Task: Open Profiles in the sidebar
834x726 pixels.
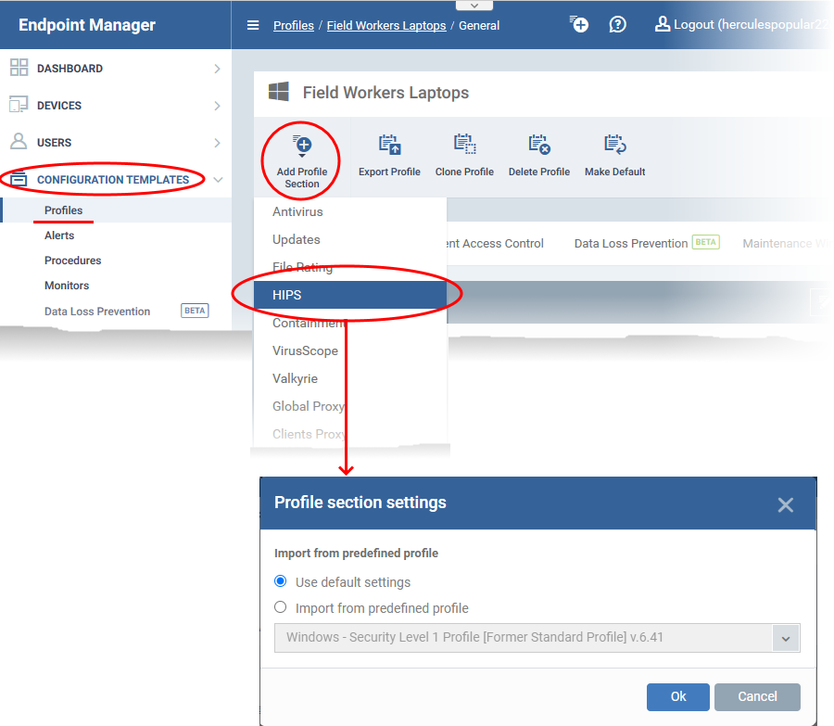Action: click(x=63, y=210)
